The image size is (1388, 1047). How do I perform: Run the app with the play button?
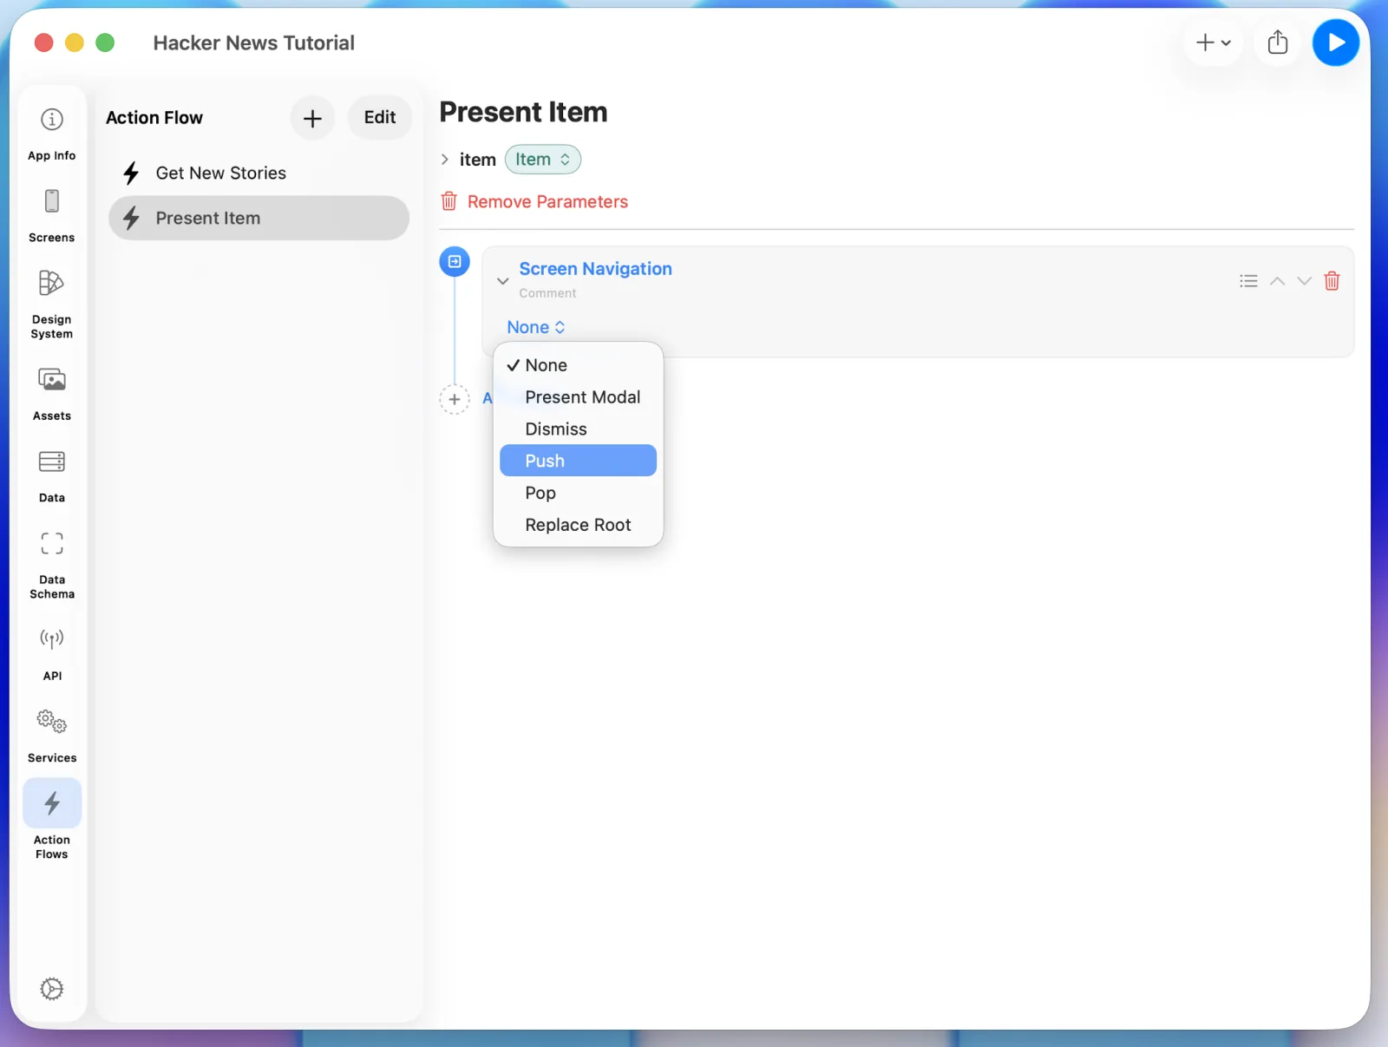point(1335,43)
